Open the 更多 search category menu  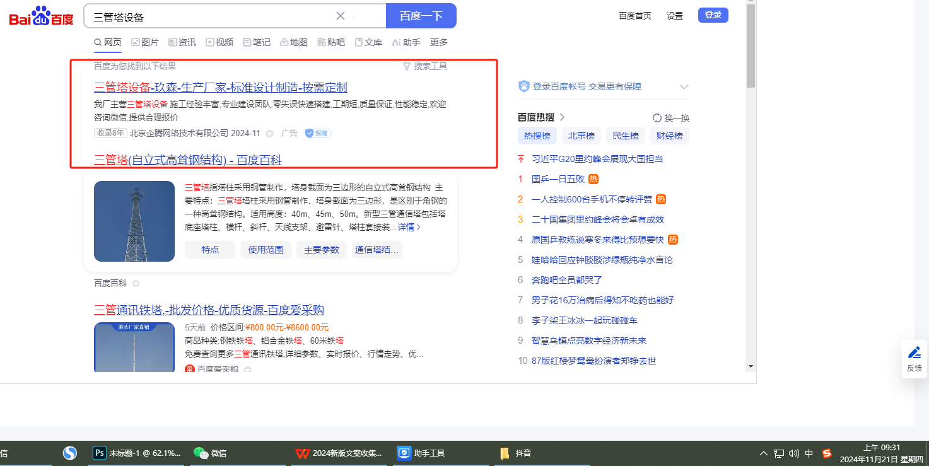click(439, 42)
